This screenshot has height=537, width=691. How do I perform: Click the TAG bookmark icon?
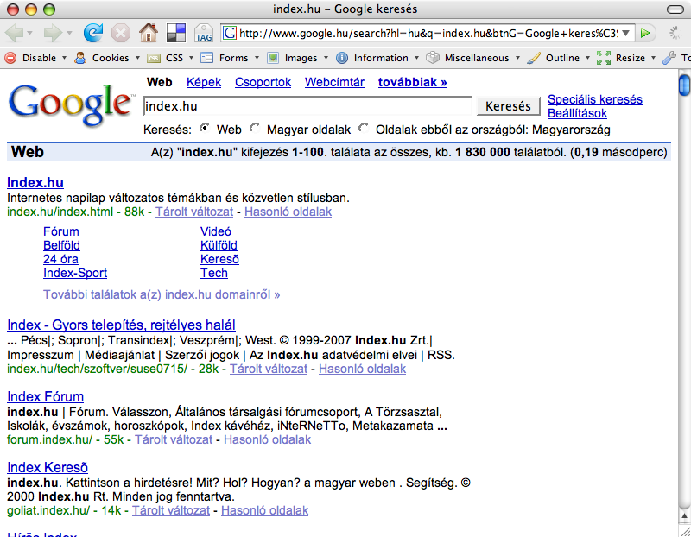click(x=204, y=34)
